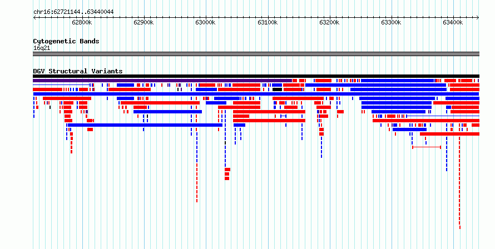Select the wide black variant block near 63110k
495x249 pixels.
(x=277, y=89)
